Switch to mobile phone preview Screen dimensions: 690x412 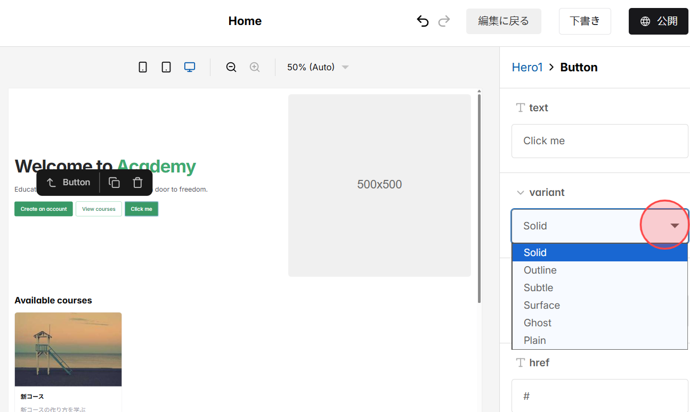pyautogui.click(x=143, y=67)
